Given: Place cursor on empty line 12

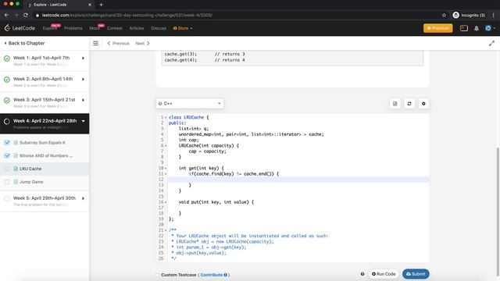Looking at the screenshot, I should pyautogui.click(x=298, y=180).
